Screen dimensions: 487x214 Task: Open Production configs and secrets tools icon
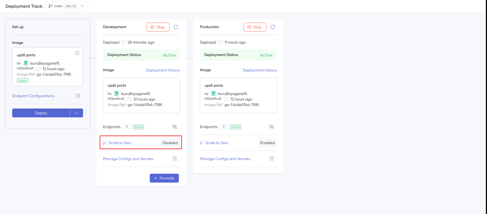pyautogui.click(x=272, y=159)
